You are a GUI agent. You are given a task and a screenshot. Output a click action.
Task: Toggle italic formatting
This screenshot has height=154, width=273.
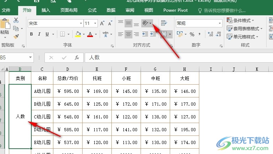click(40, 34)
